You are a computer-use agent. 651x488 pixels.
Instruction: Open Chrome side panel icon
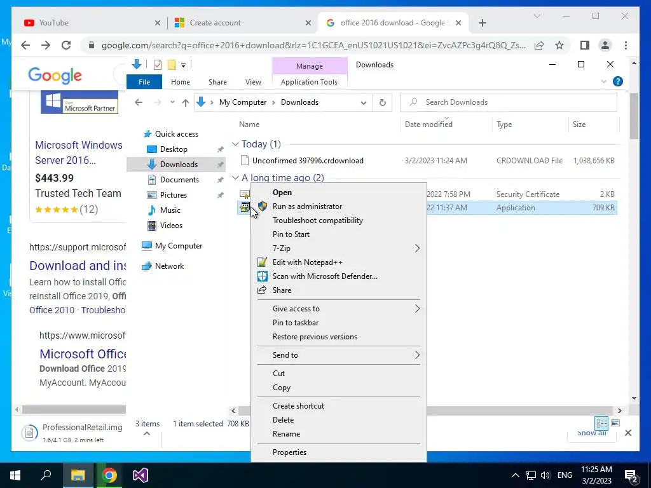click(585, 45)
